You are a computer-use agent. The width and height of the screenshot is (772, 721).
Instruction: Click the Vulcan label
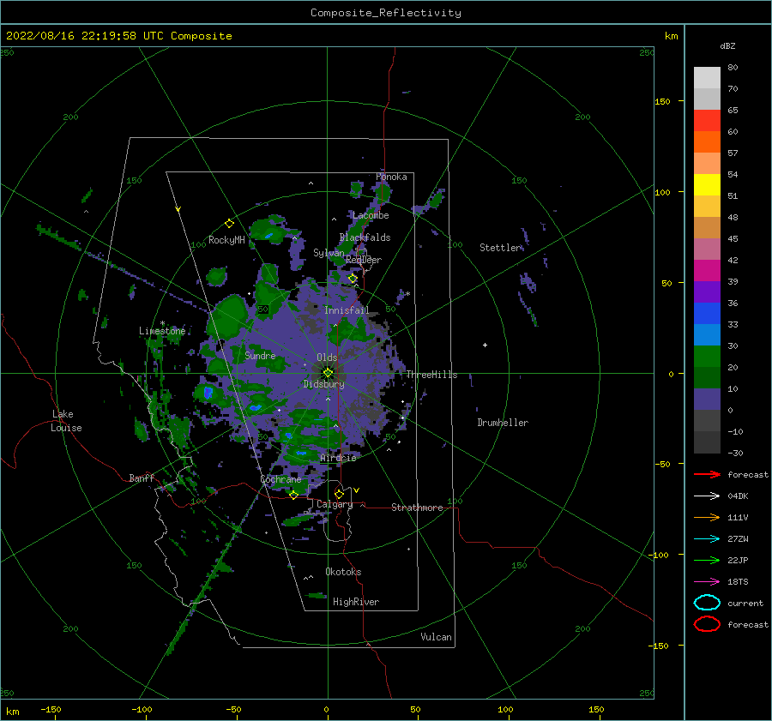coord(436,637)
